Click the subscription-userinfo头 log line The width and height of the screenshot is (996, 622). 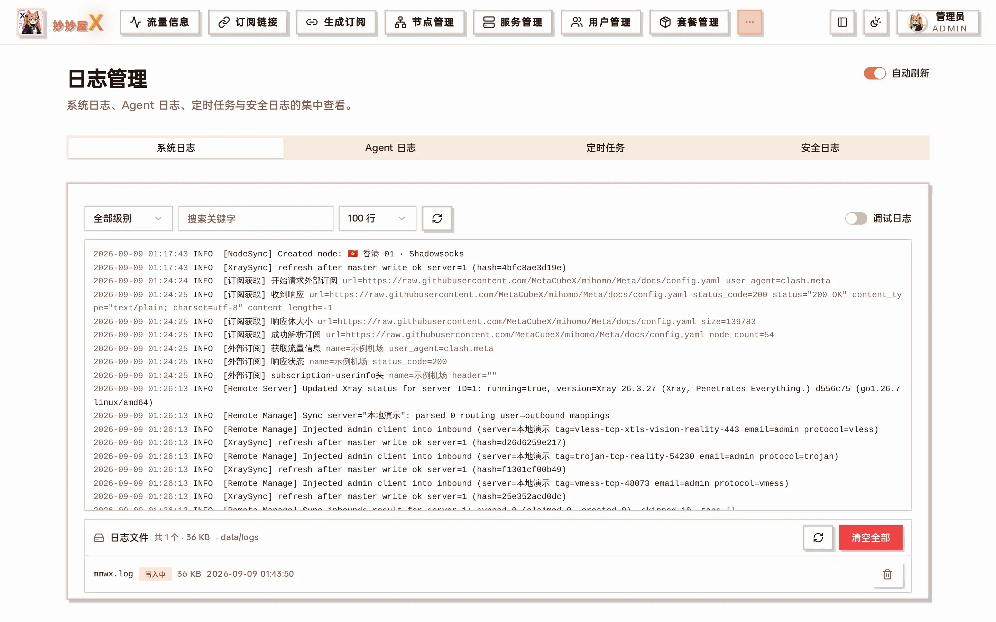pyautogui.click(x=295, y=375)
